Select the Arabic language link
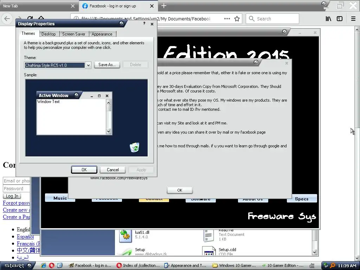This screenshot has height=270, width=360. (x=23, y=257)
